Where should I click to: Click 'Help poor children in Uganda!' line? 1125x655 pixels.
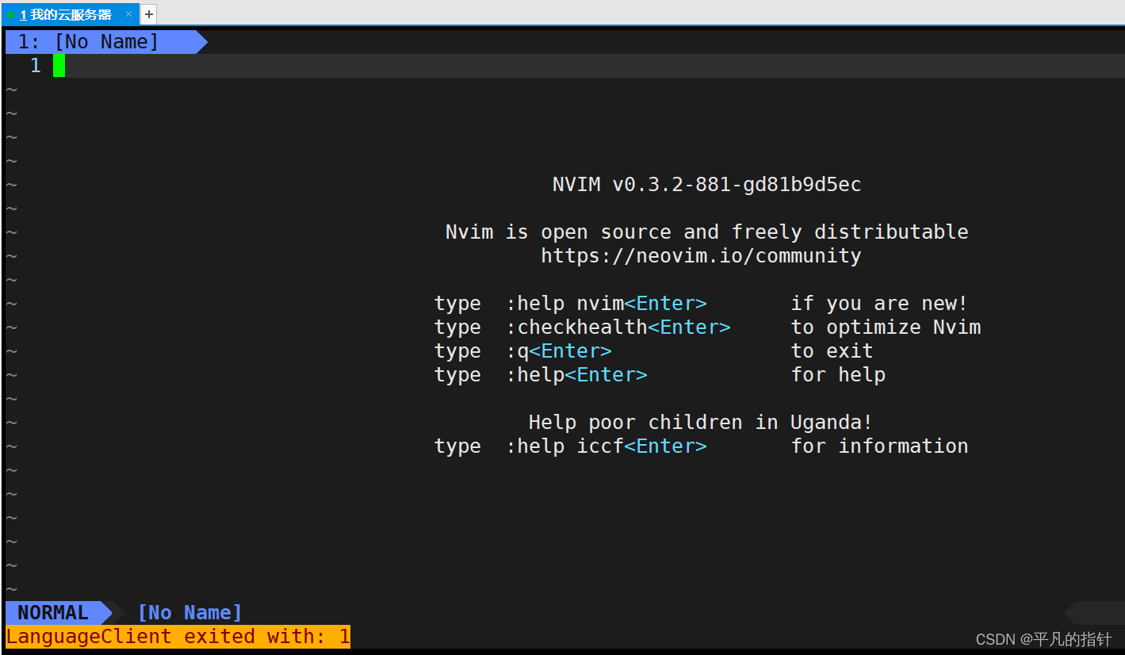point(701,423)
